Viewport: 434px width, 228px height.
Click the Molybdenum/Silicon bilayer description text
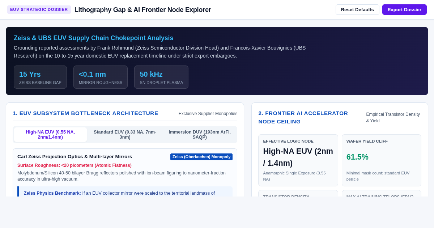(122, 176)
